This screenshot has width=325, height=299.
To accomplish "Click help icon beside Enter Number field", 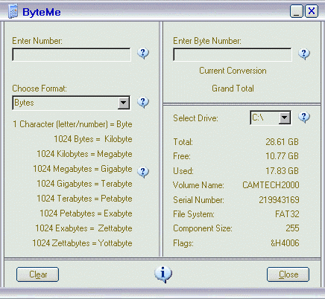I will coord(143,54).
